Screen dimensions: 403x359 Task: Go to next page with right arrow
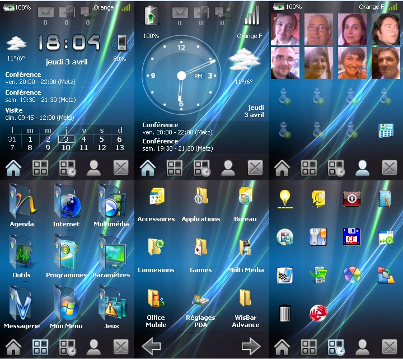(251, 347)
